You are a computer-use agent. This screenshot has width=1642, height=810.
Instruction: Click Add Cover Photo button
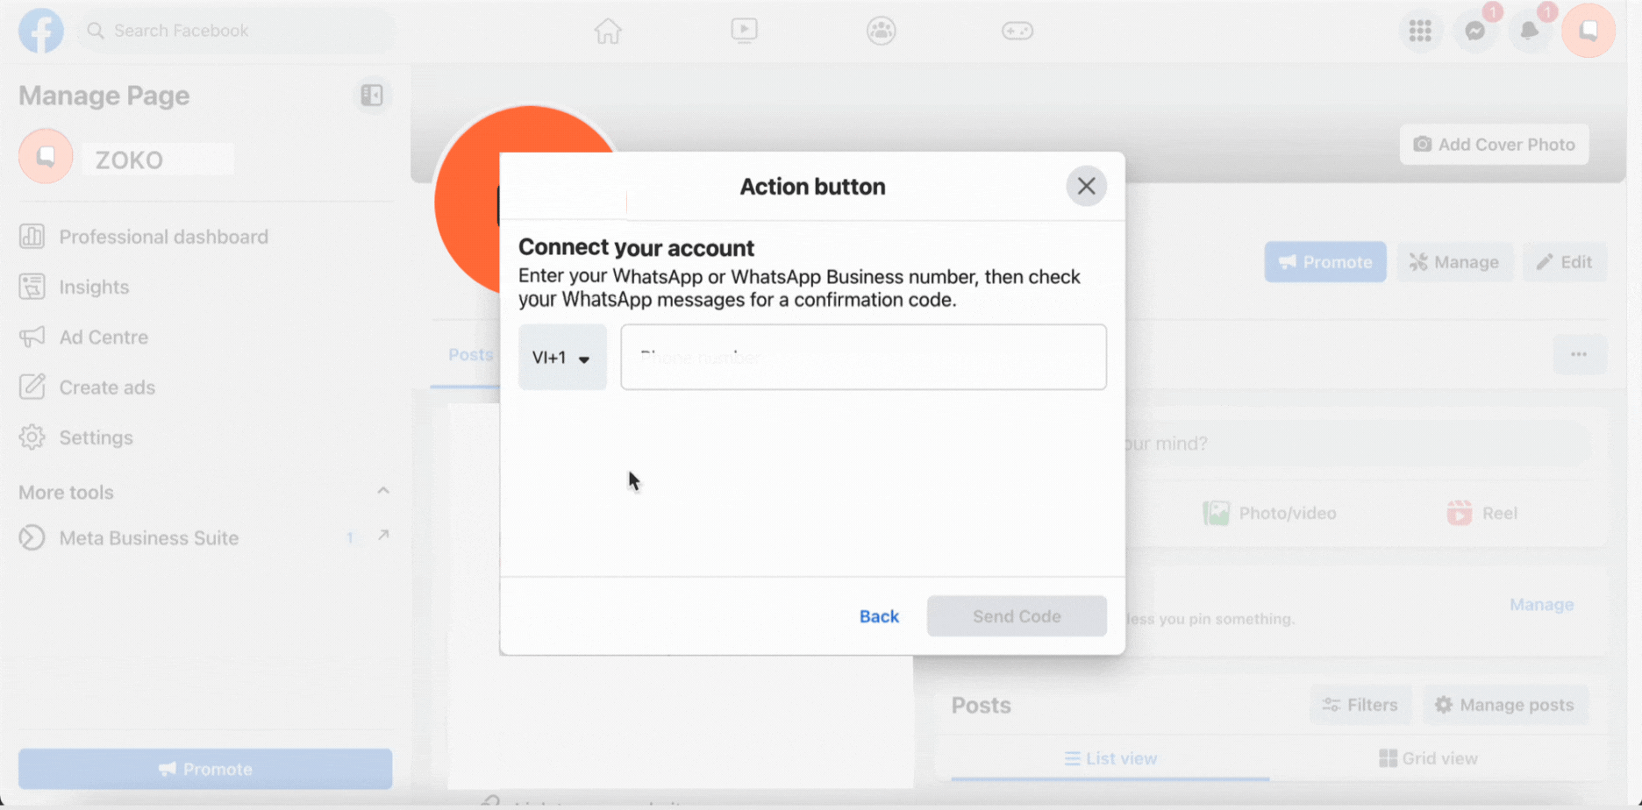click(1494, 145)
